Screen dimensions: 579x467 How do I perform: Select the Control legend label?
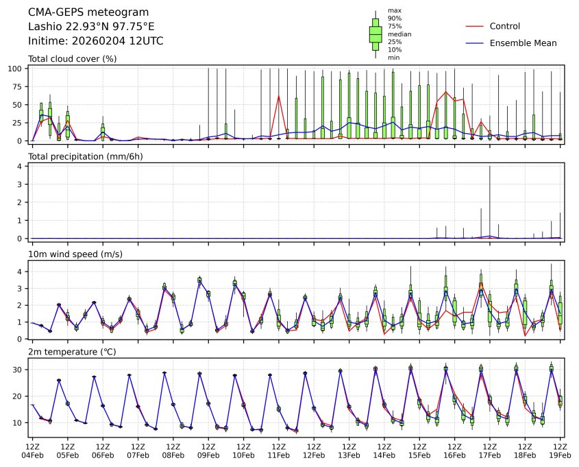pos(504,27)
